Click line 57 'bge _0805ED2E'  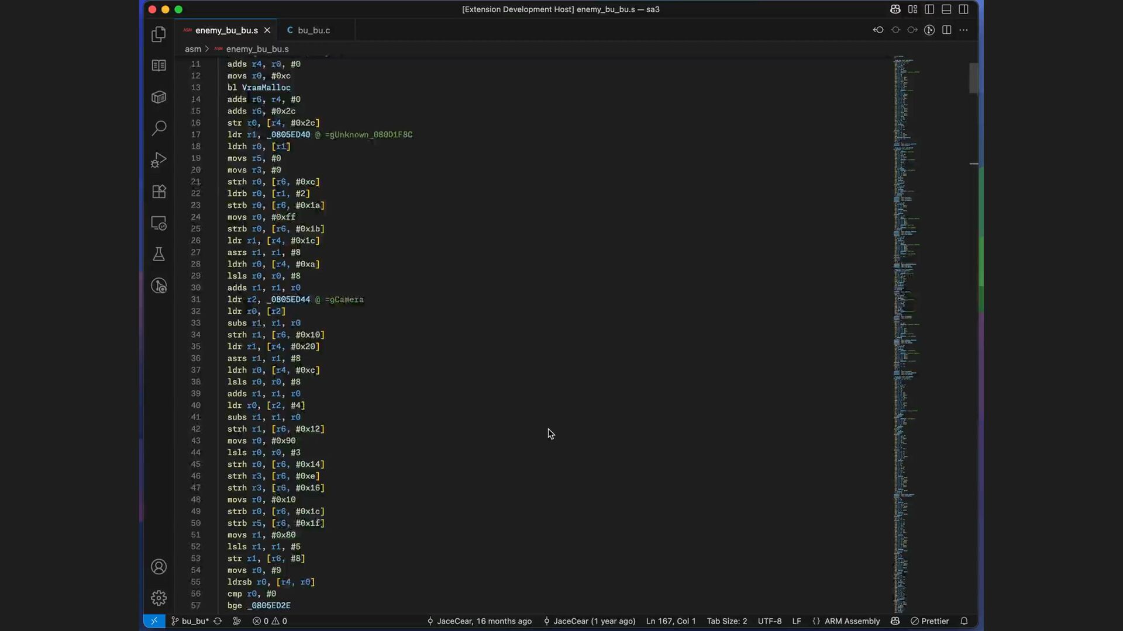(x=259, y=606)
